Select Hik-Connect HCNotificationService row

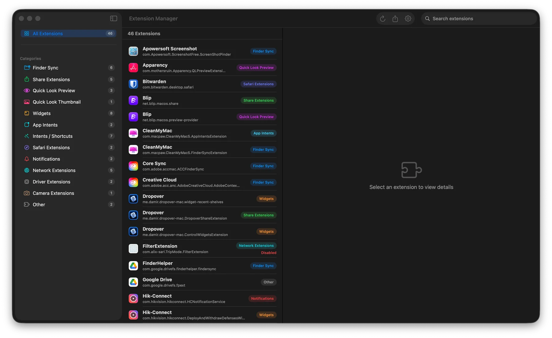202,298
